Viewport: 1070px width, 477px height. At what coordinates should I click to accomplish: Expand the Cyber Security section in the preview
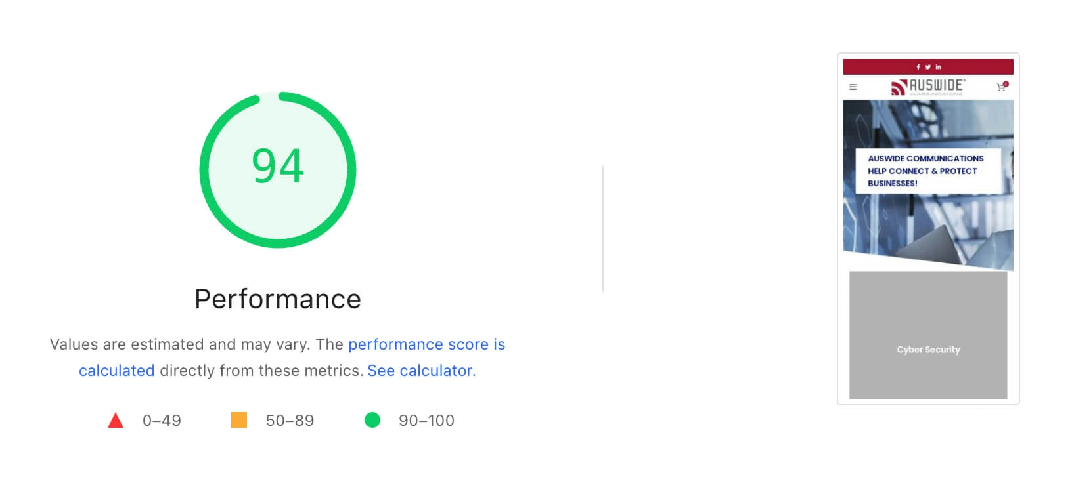pyautogui.click(x=928, y=335)
